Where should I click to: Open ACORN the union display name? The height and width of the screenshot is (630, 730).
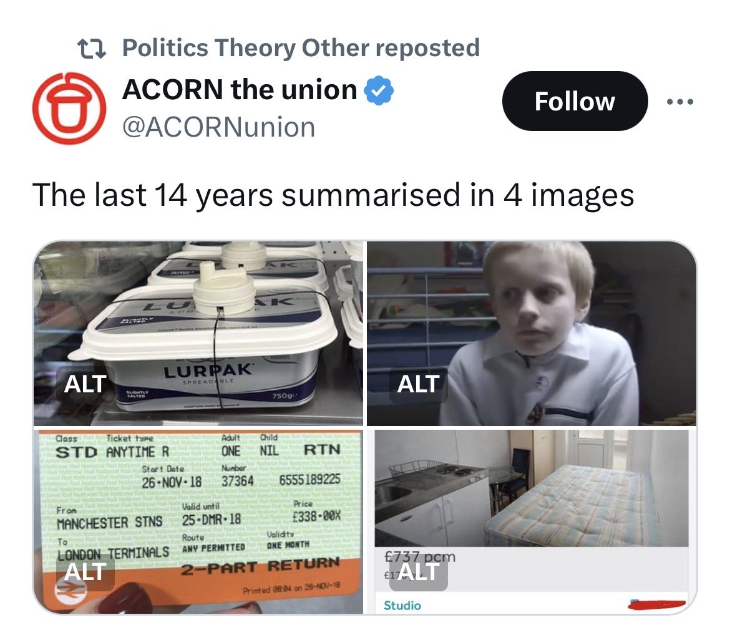click(x=240, y=89)
